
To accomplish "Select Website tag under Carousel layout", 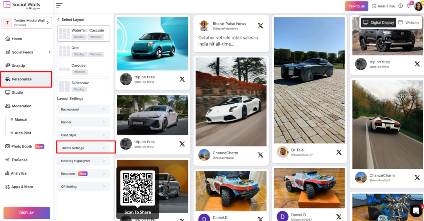I will (79, 72).
